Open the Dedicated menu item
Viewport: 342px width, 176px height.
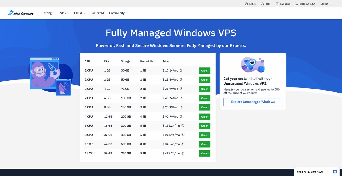pyautogui.click(x=97, y=13)
